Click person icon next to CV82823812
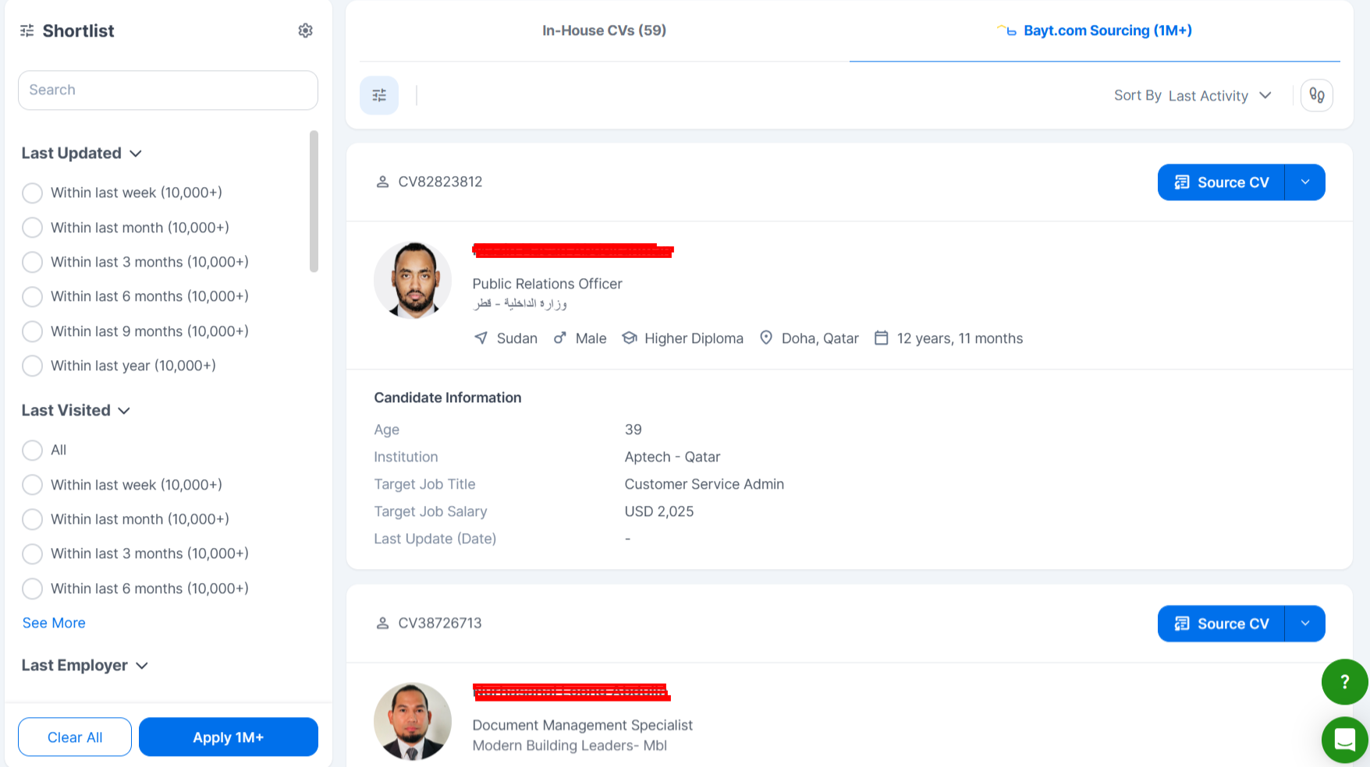The height and width of the screenshot is (767, 1370). point(382,182)
